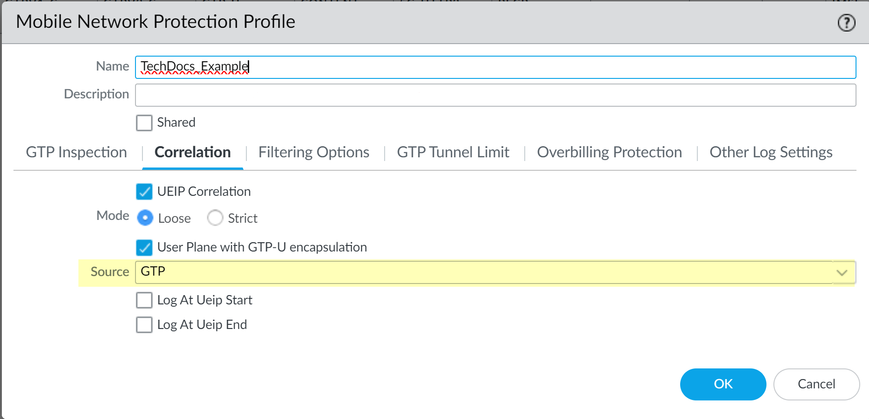
Task: Select the Correlation tab
Action: click(x=193, y=153)
